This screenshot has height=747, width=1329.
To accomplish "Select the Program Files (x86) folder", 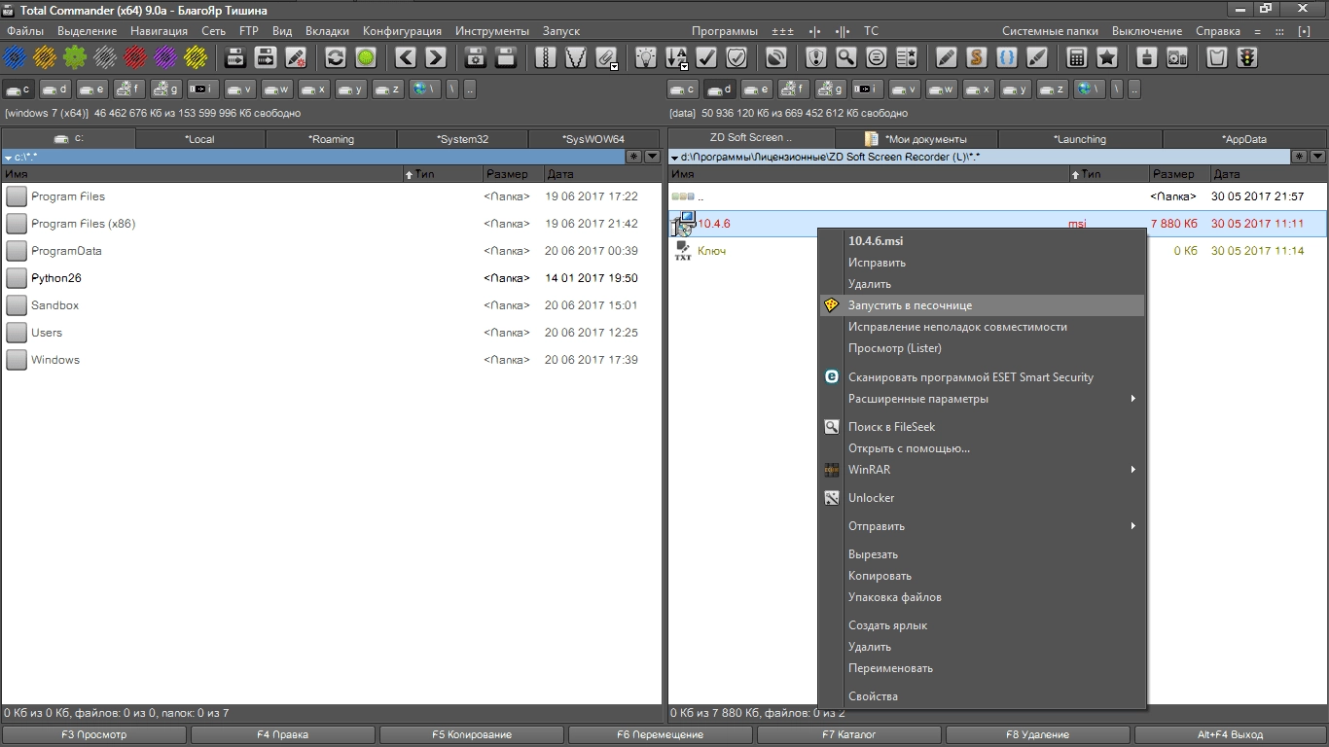I will tap(331, 224).
